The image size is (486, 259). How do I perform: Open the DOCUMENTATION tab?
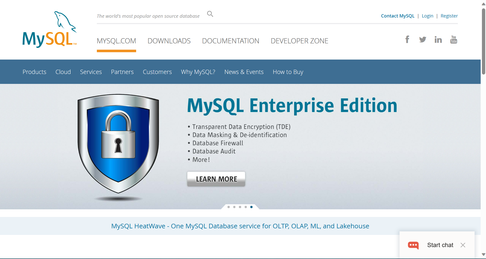230,41
